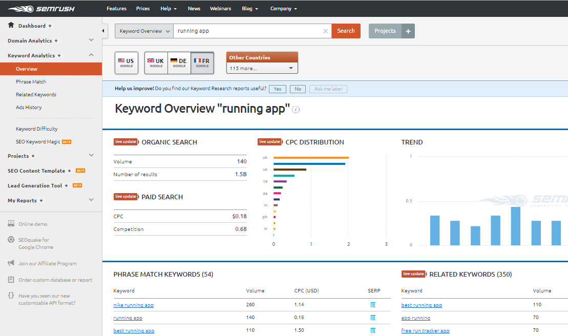Viewport: 568px width, 336px height.
Task: Open Ads History in the sidebar
Action: [x=29, y=108]
